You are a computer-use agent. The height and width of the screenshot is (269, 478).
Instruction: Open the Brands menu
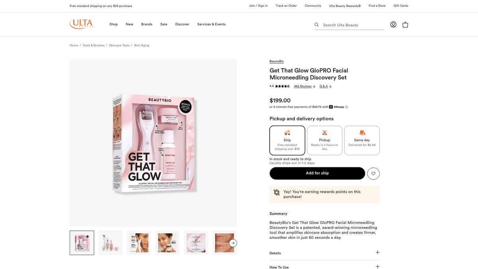[147, 24]
